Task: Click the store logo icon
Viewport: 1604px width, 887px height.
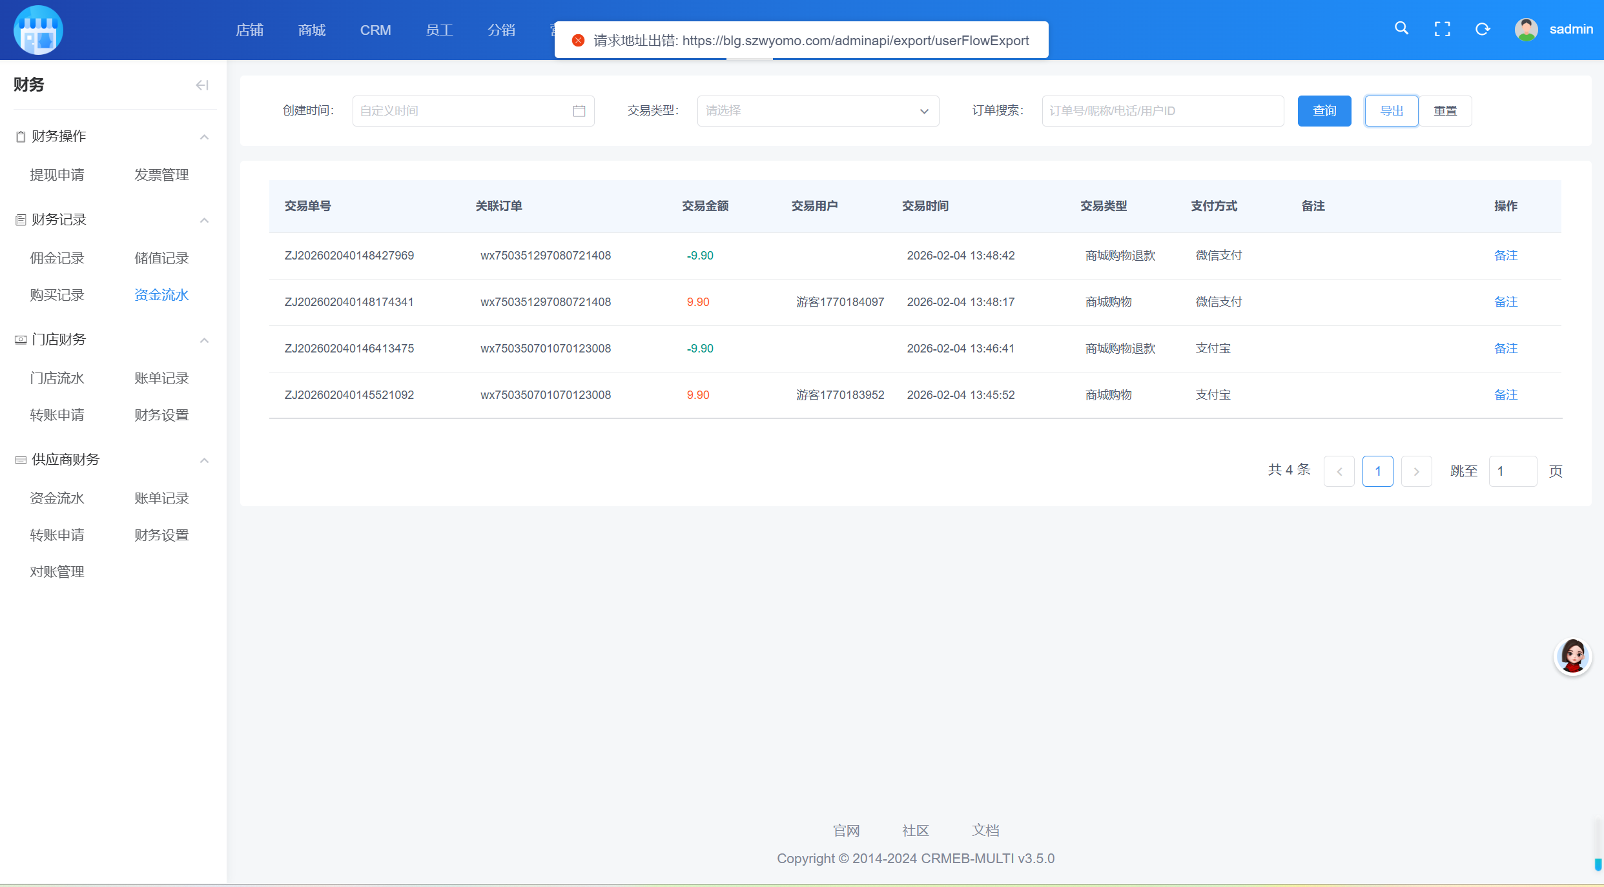Action: (38, 30)
